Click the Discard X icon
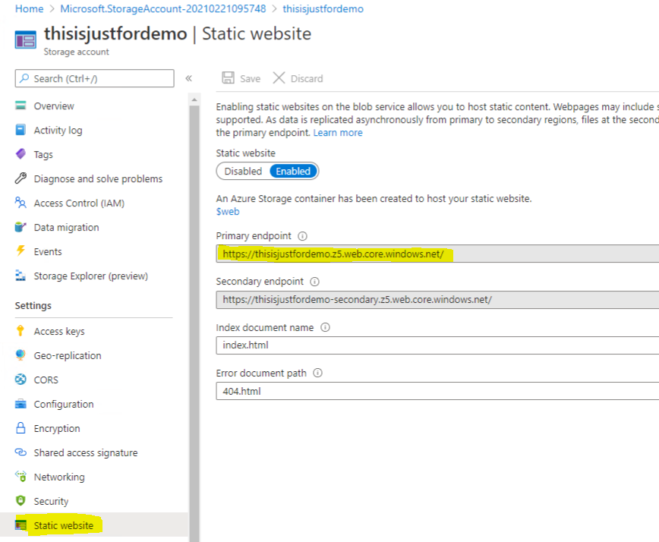Image resolution: width=659 pixels, height=542 pixels. pos(279,77)
